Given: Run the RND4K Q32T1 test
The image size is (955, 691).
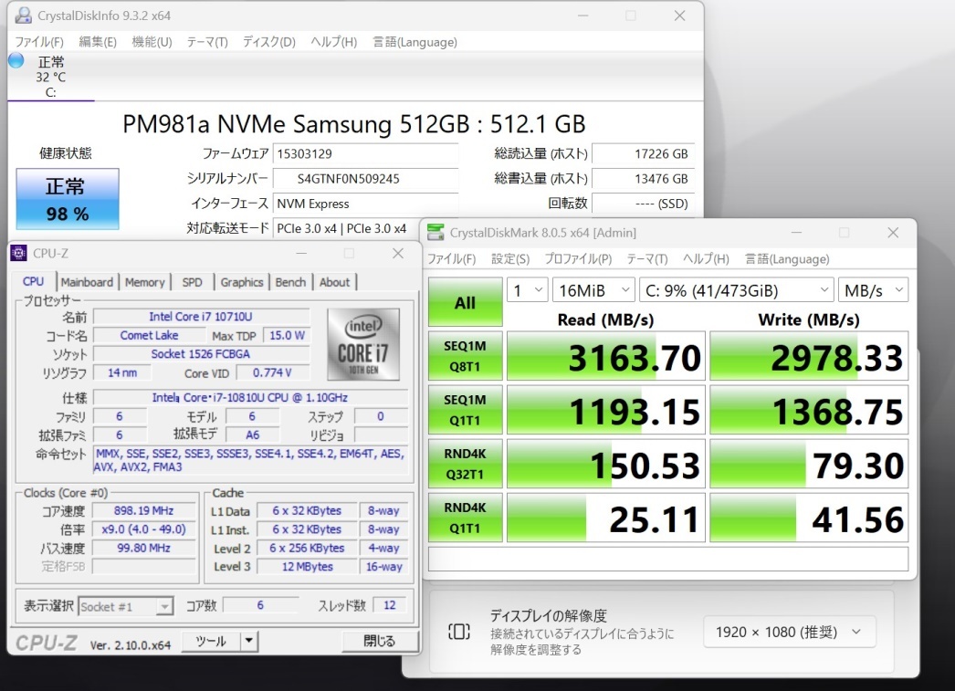Looking at the screenshot, I should coord(466,464).
